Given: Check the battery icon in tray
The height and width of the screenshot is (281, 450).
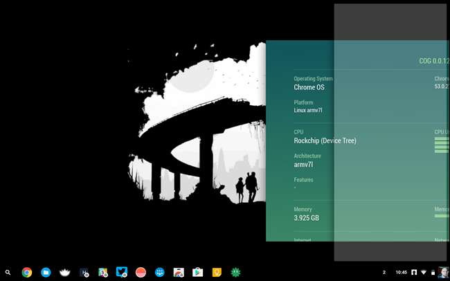Looking at the screenshot, I should (433, 273).
